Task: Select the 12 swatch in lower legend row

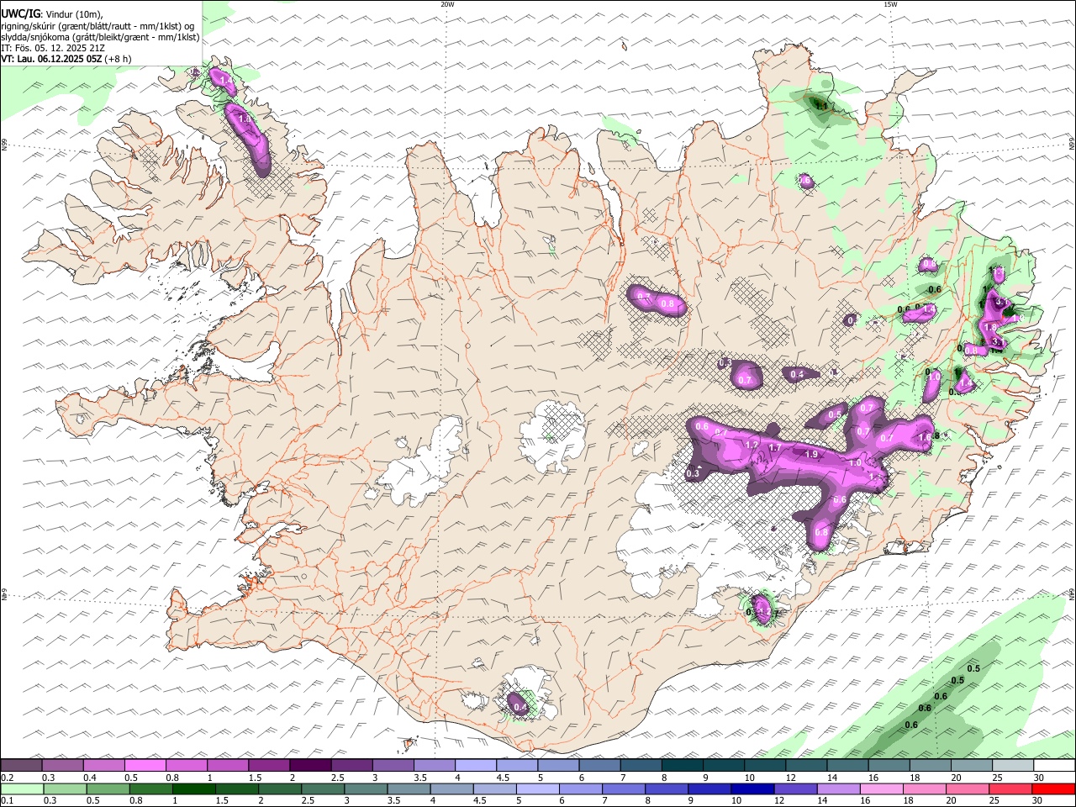Action: tap(796, 789)
